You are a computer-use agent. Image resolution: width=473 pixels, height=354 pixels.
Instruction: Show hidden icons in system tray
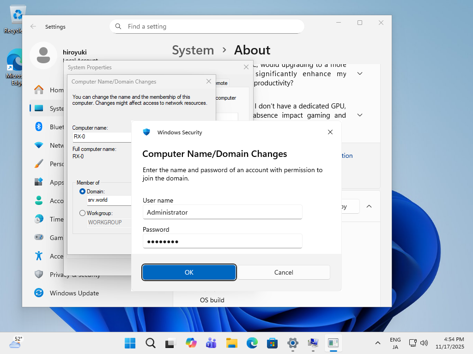tap(378, 343)
